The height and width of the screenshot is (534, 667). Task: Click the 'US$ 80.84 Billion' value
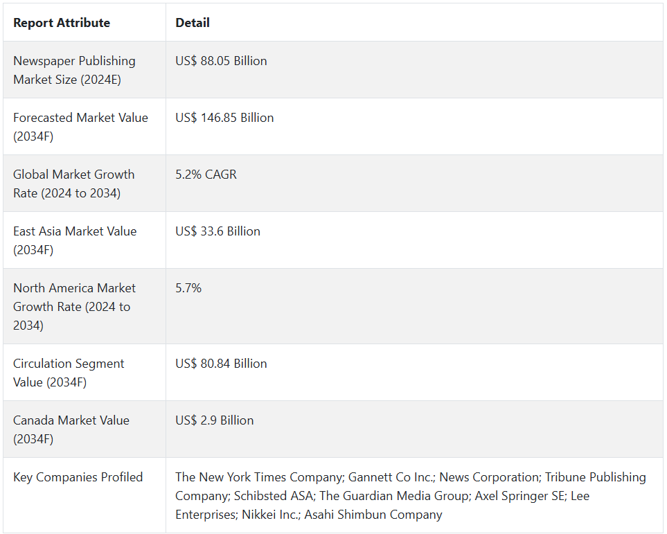click(221, 364)
